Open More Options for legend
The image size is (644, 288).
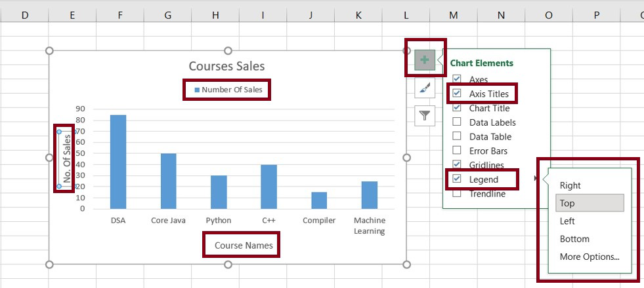[x=589, y=257]
